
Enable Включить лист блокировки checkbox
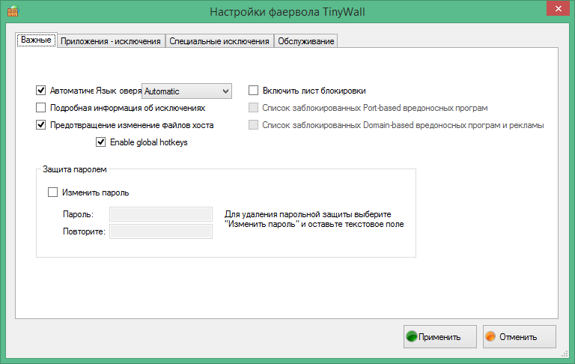pyautogui.click(x=253, y=91)
